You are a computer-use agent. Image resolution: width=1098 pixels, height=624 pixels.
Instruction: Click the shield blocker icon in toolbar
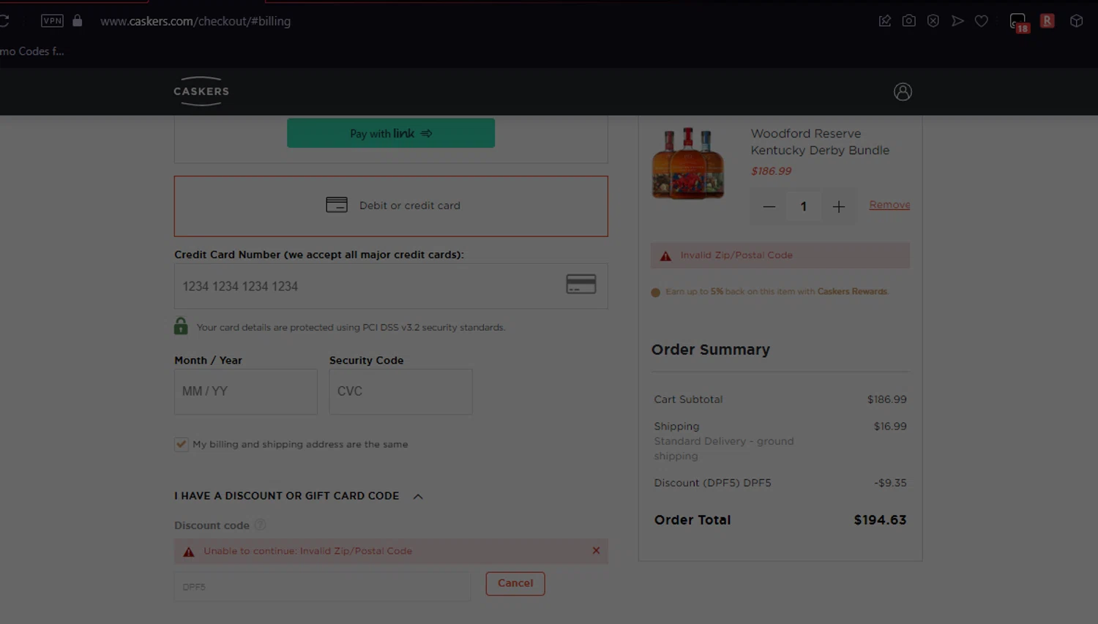coord(933,20)
